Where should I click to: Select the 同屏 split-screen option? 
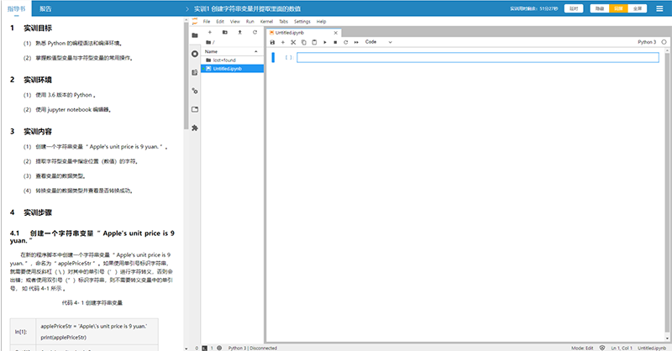click(618, 8)
